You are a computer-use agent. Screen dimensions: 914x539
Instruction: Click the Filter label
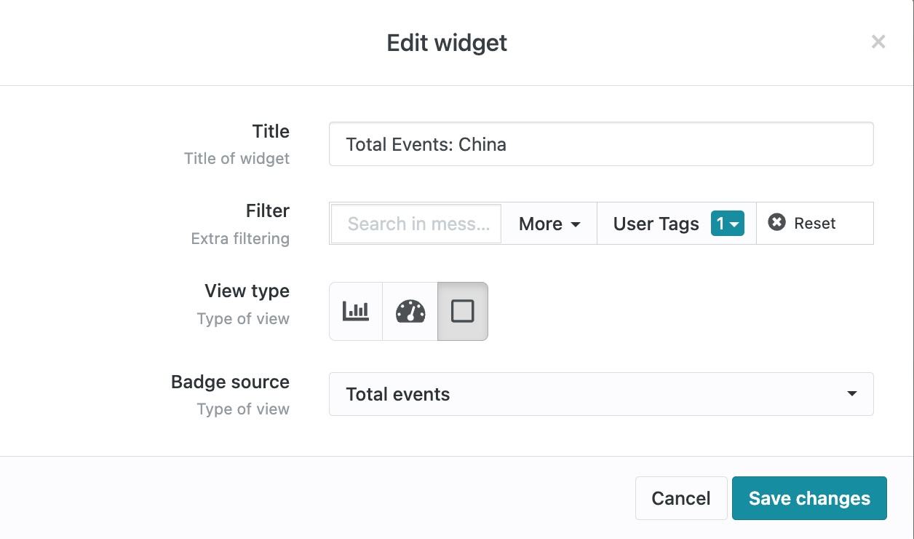point(267,211)
